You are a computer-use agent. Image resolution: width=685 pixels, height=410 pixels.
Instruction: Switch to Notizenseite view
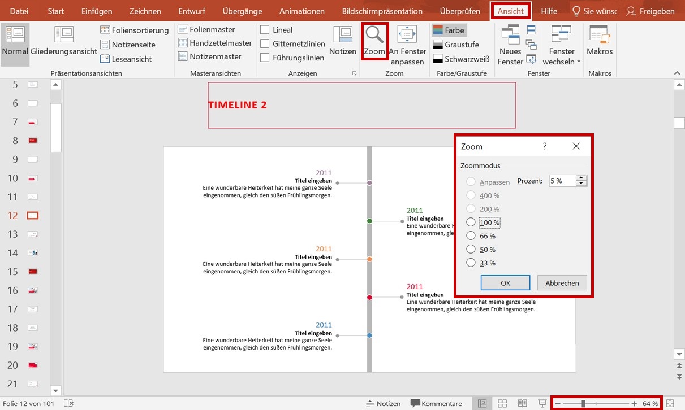coord(127,45)
